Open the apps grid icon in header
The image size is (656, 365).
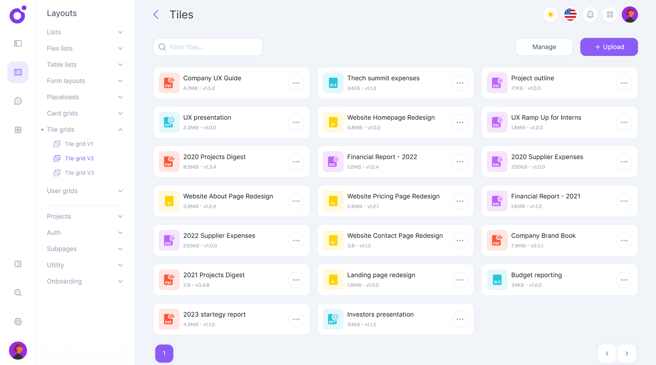(x=610, y=15)
